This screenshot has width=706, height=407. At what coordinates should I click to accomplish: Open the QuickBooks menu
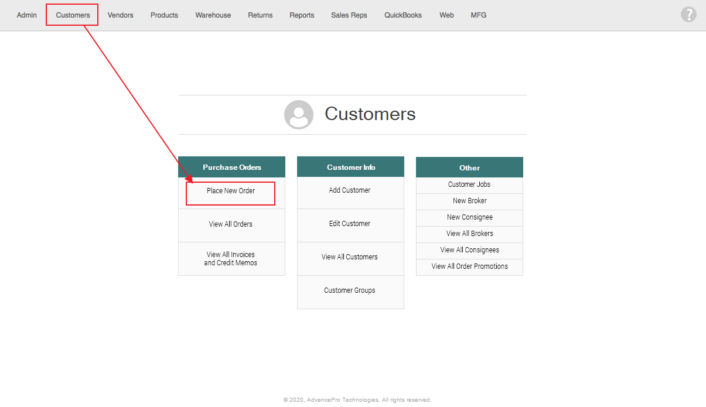tap(403, 15)
